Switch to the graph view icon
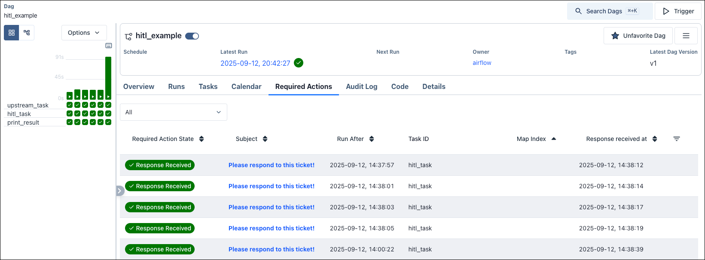Image resolution: width=705 pixels, height=260 pixels. 27,33
